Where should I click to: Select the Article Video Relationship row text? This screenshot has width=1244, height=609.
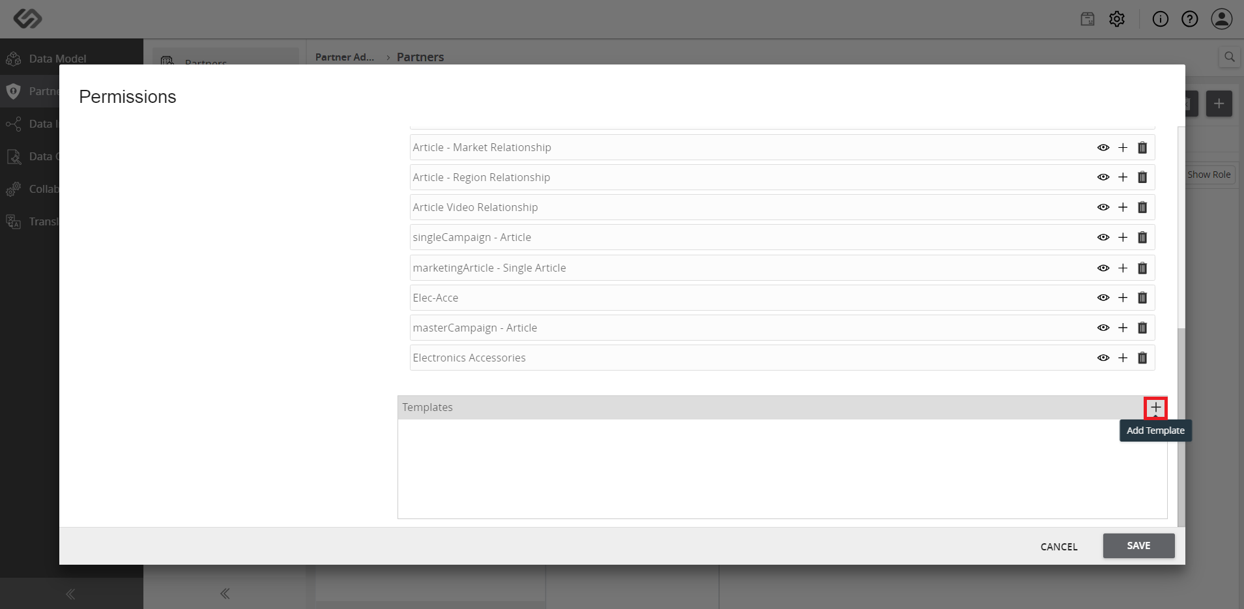(x=475, y=208)
